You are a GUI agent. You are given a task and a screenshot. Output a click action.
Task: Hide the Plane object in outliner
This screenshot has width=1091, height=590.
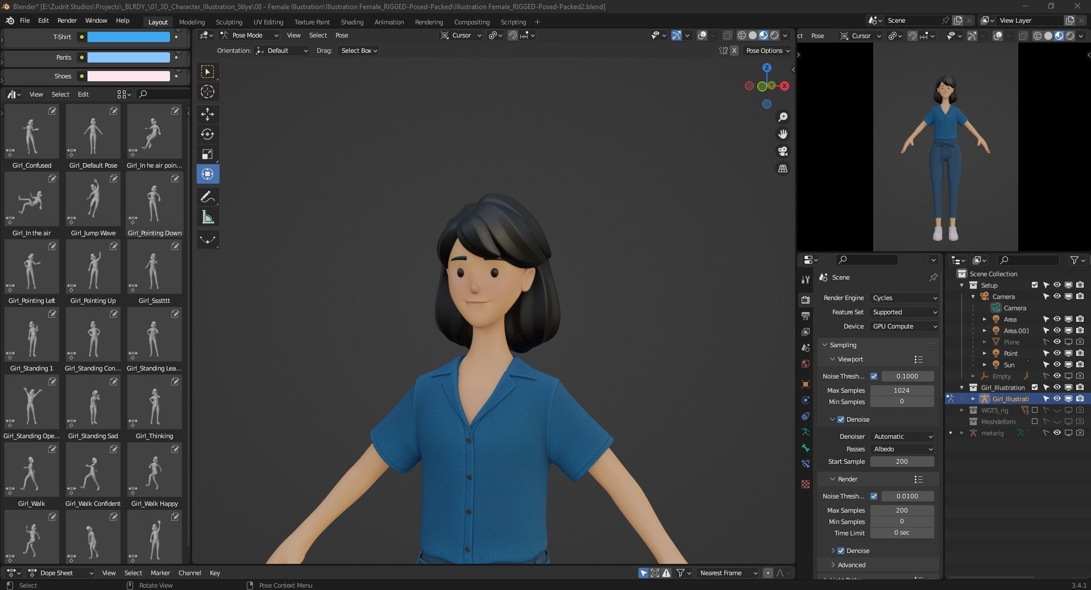[x=1057, y=342]
